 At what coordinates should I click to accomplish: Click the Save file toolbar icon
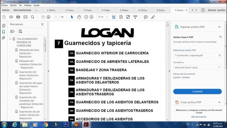[x=4, y=17]
